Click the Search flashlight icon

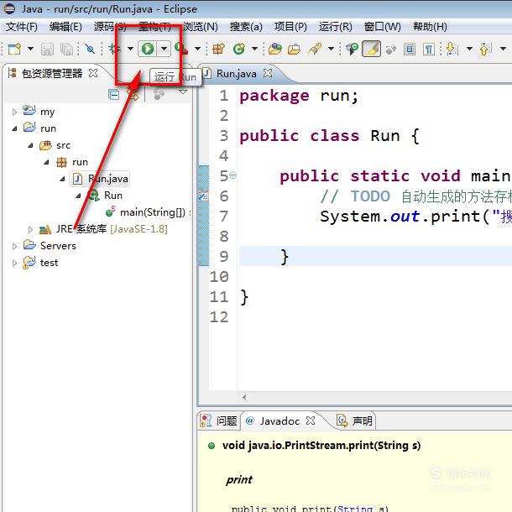(x=315, y=49)
